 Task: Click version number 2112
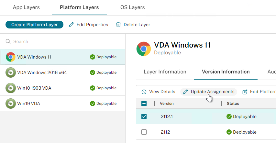[165, 132]
